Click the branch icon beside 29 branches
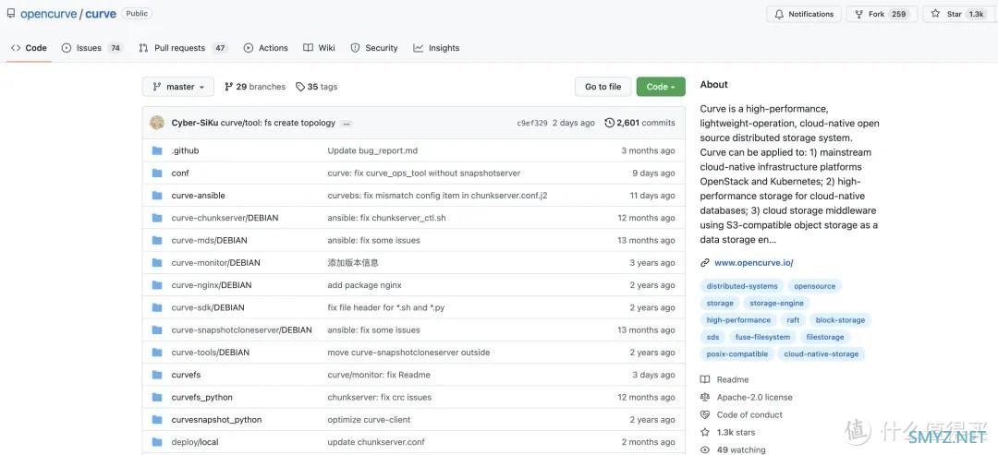This screenshot has height=455, width=998. (x=229, y=87)
